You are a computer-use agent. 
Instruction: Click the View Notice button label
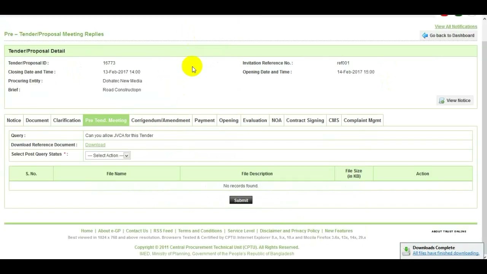click(458, 100)
